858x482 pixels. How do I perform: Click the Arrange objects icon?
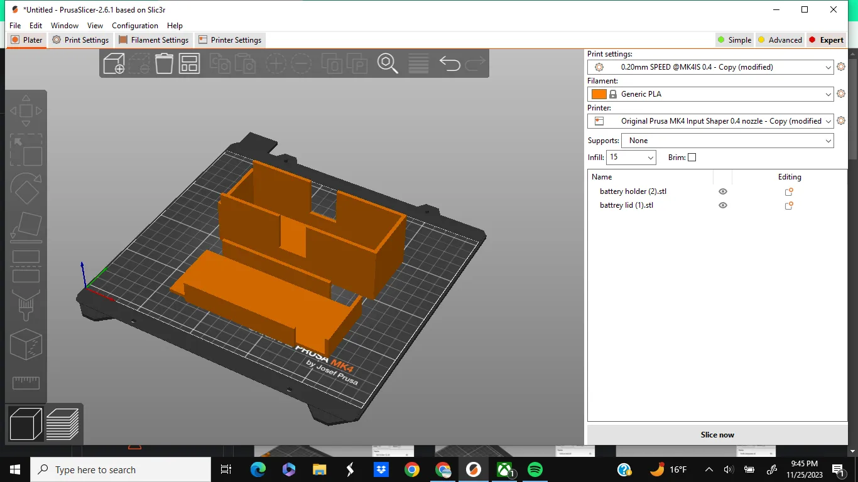[x=189, y=63]
